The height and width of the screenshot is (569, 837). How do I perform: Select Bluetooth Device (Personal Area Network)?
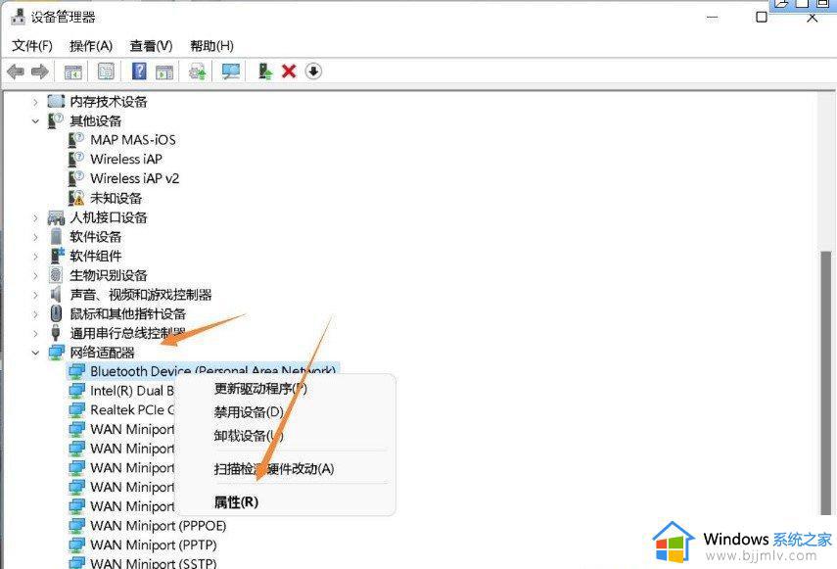tap(213, 370)
